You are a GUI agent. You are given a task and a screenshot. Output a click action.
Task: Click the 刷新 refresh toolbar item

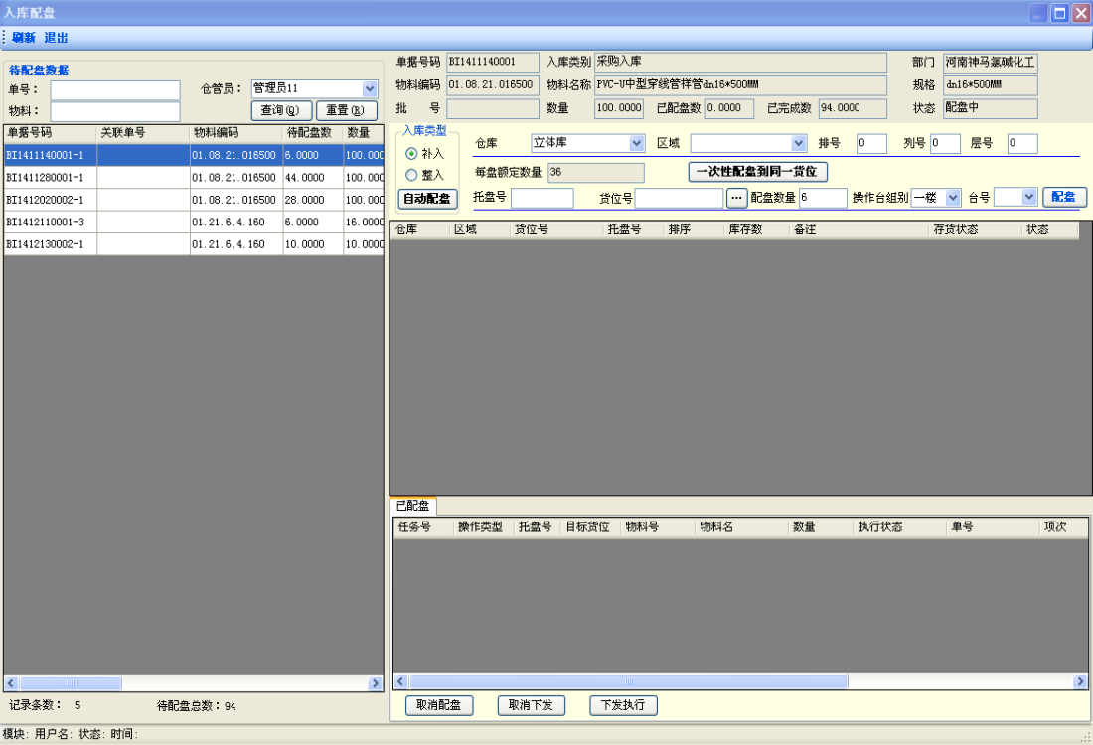click(x=23, y=38)
